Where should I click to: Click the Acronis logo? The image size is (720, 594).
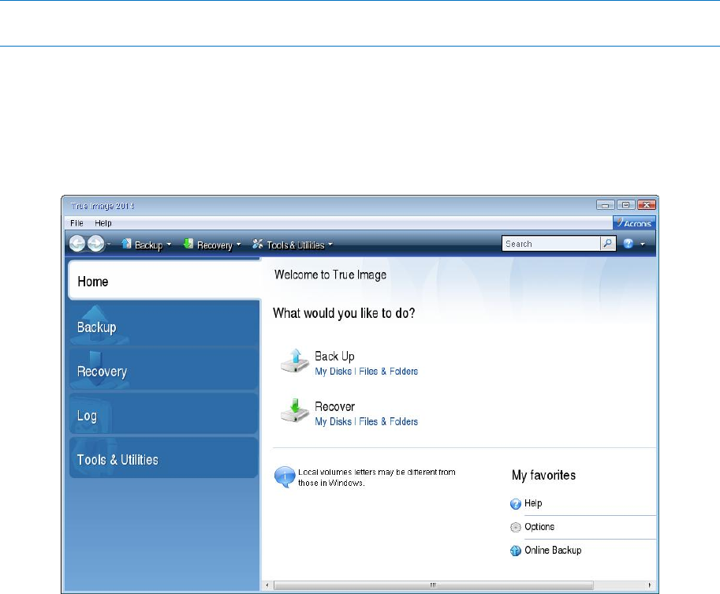coord(634,222)
